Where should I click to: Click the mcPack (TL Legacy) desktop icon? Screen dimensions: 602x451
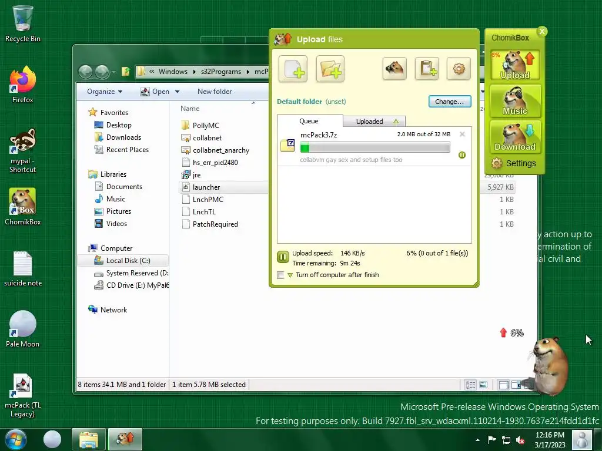[23, 395]
